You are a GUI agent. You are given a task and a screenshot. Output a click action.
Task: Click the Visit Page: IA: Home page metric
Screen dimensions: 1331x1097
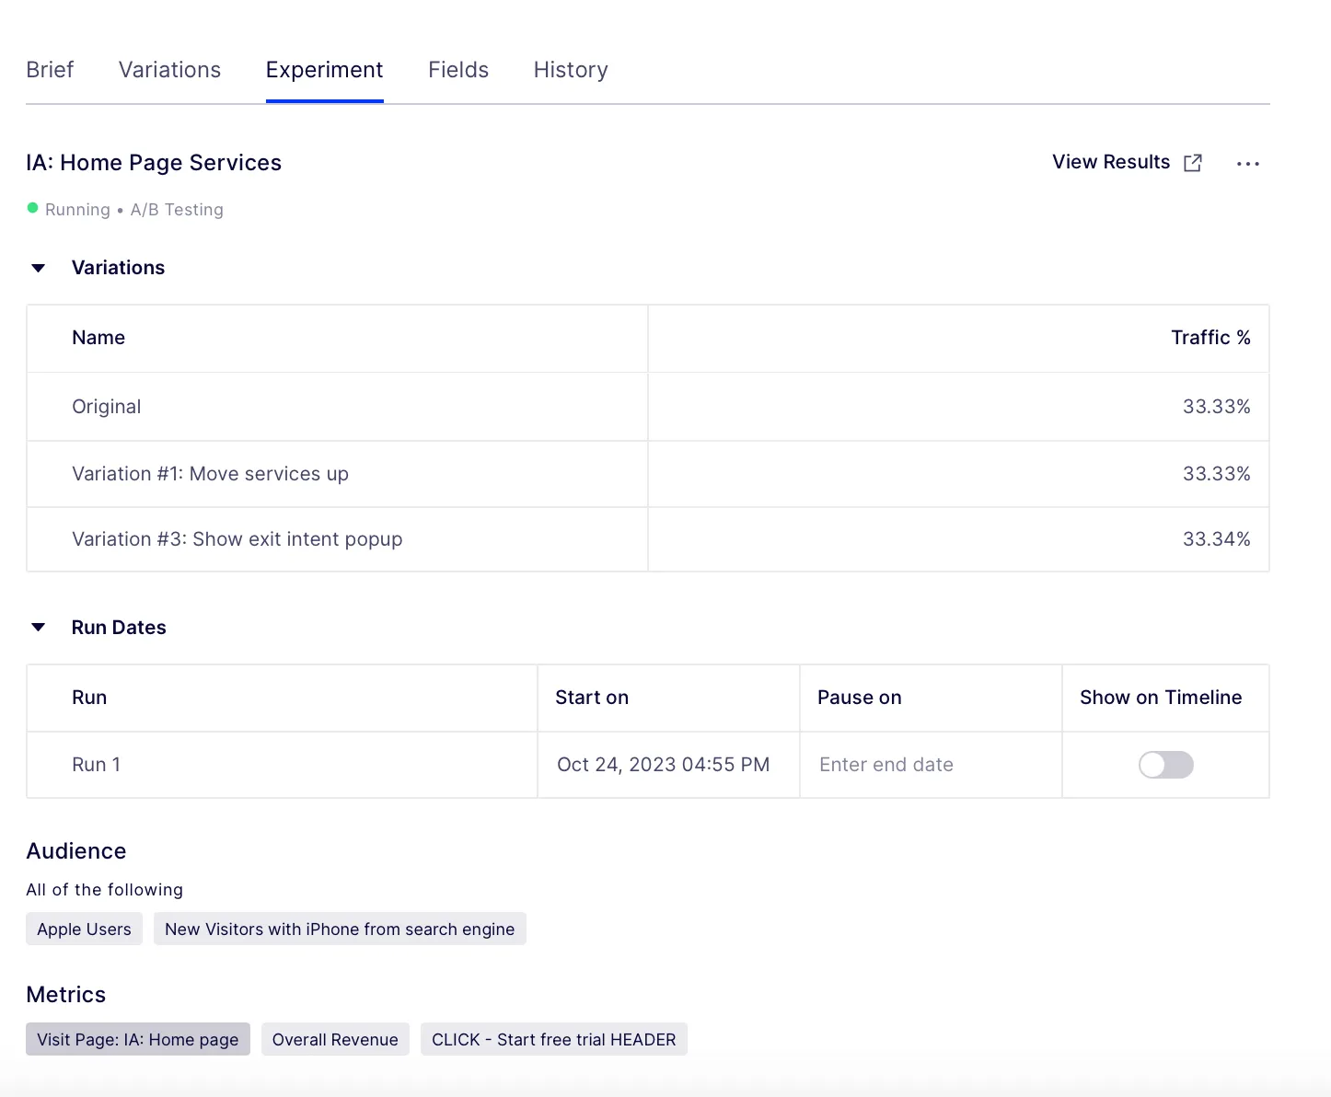pyautogui.click(x=138, y=1039)
